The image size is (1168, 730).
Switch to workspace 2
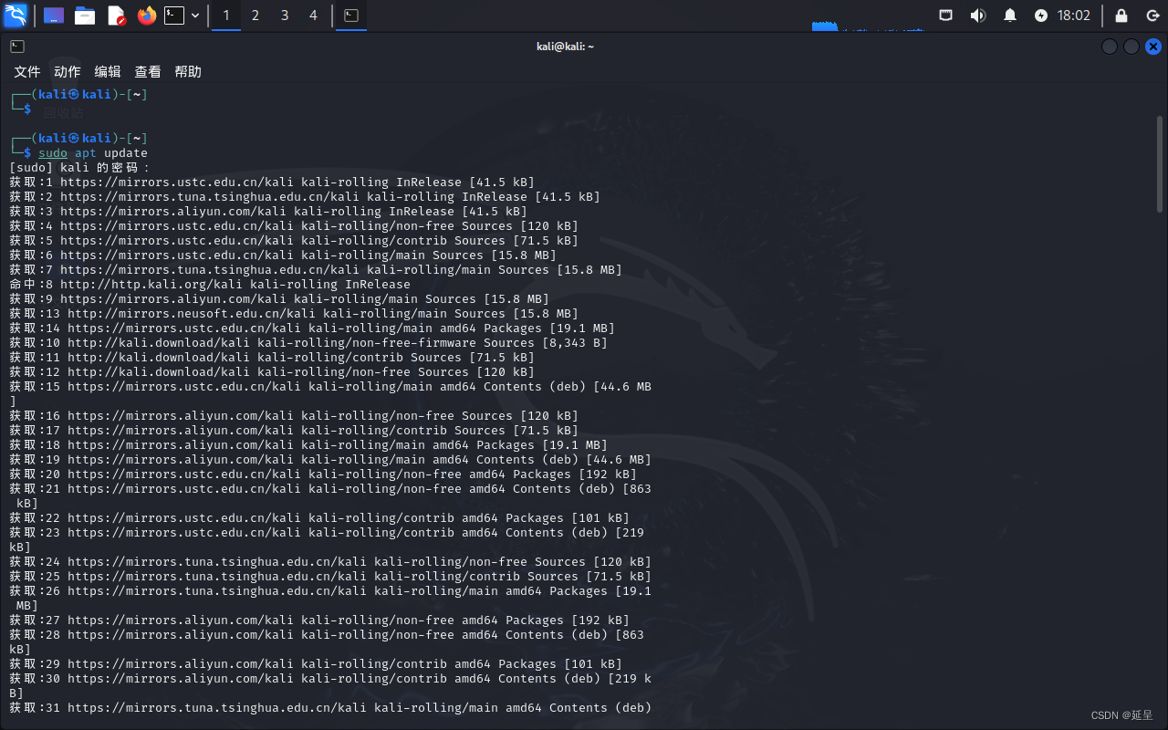click(255, 16)
